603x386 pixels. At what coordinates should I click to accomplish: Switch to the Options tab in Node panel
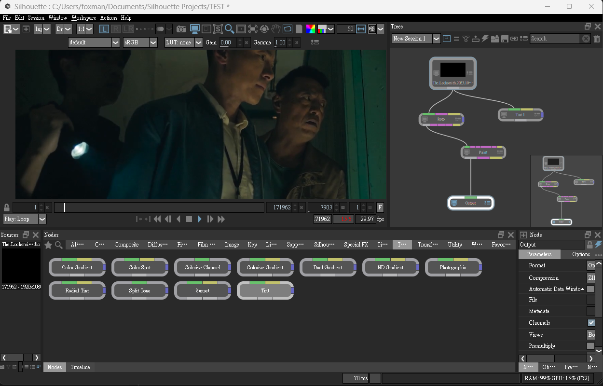(581, 254)
